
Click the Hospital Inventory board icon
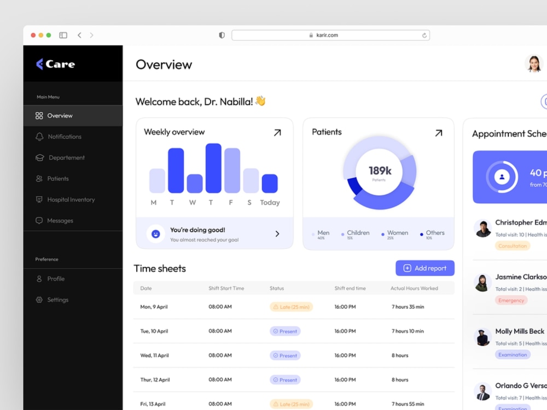39,200
